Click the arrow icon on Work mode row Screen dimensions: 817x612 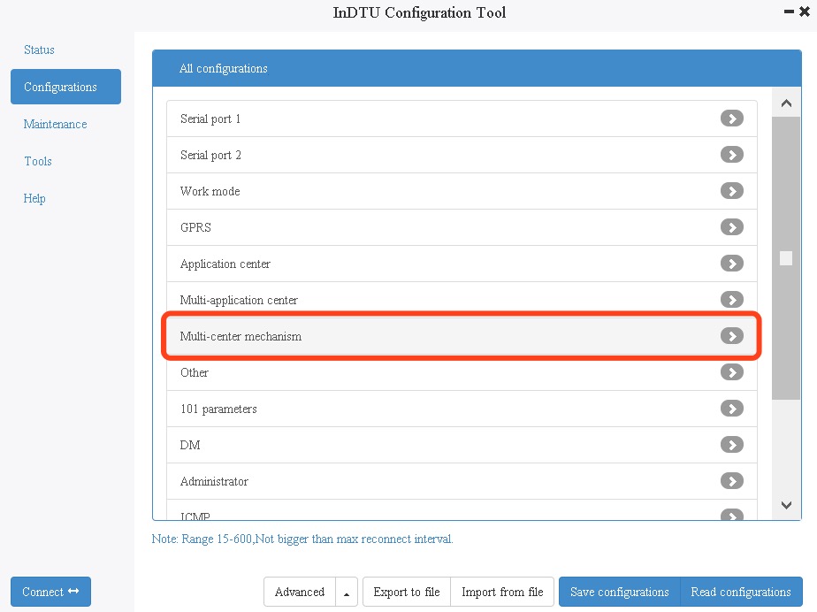click(731, 191)
